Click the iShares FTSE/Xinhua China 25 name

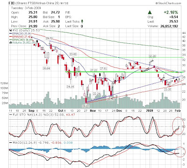37,3
